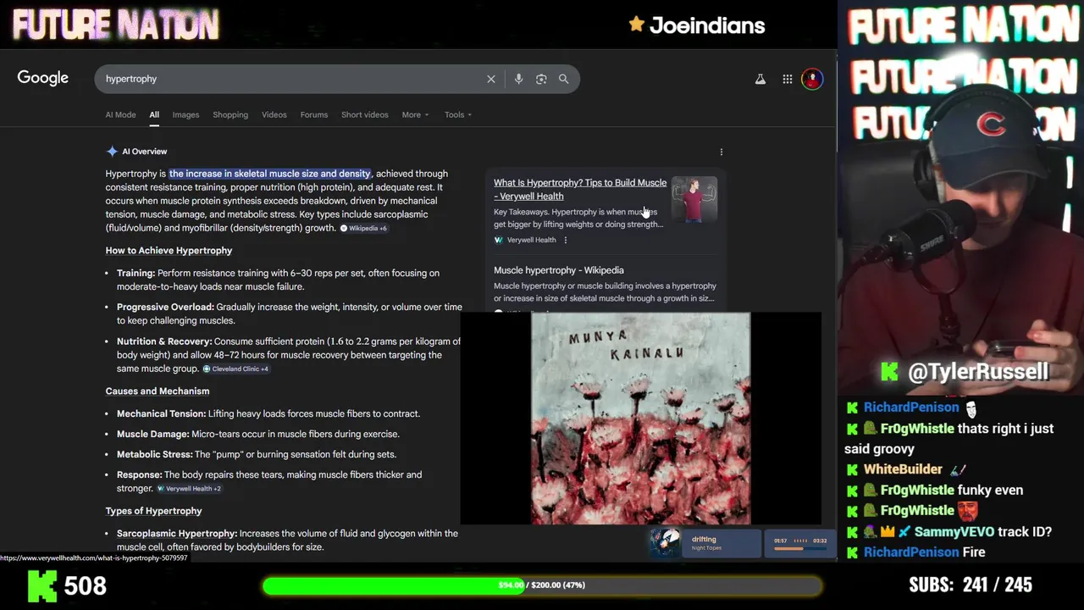Screen dimensions: 1084x610
Task: Click the AI Overview sparkle icon
Action: click(x=112, y=152)
